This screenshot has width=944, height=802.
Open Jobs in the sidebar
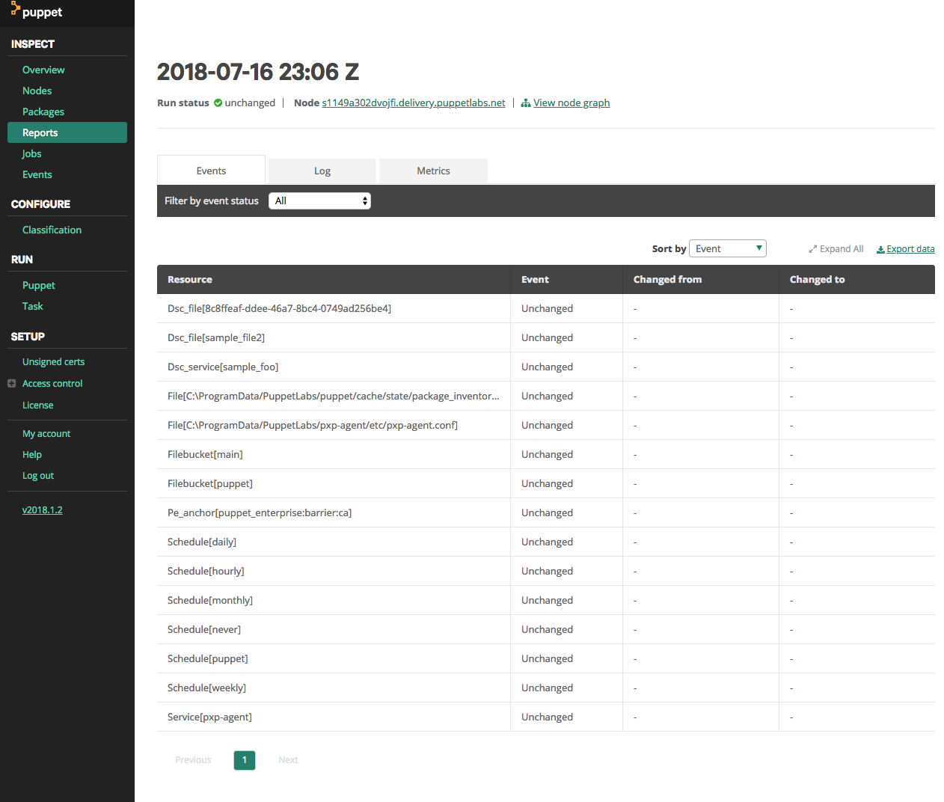(31, 153)
